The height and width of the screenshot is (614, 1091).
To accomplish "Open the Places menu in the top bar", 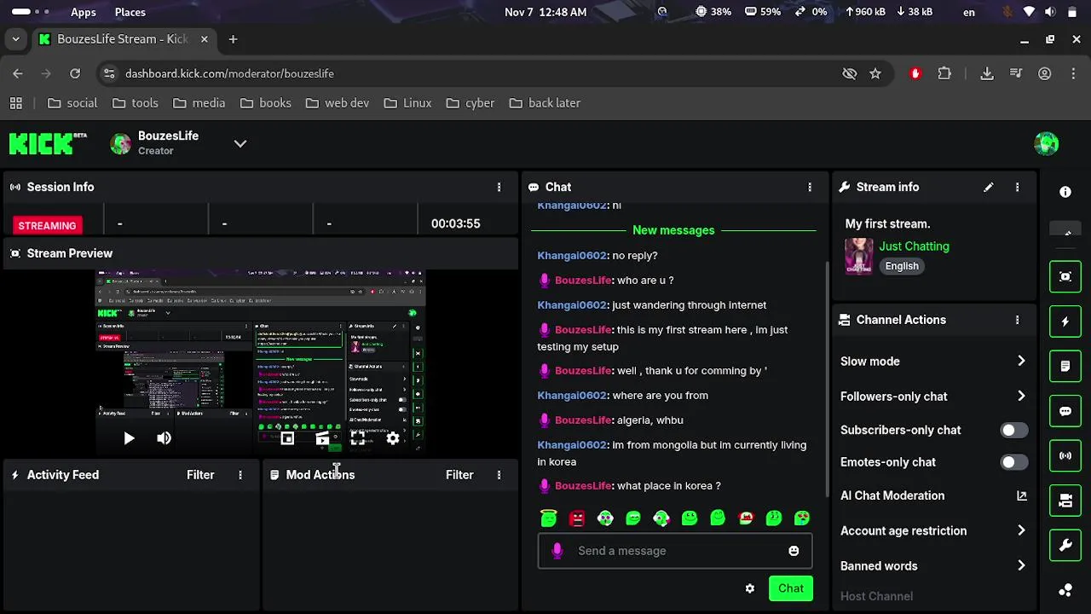I will pos(130,12).
